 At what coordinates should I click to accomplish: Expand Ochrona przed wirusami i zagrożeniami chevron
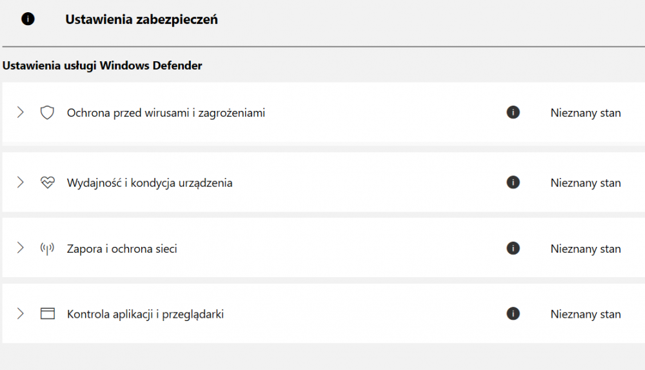[x=20, y=113]
